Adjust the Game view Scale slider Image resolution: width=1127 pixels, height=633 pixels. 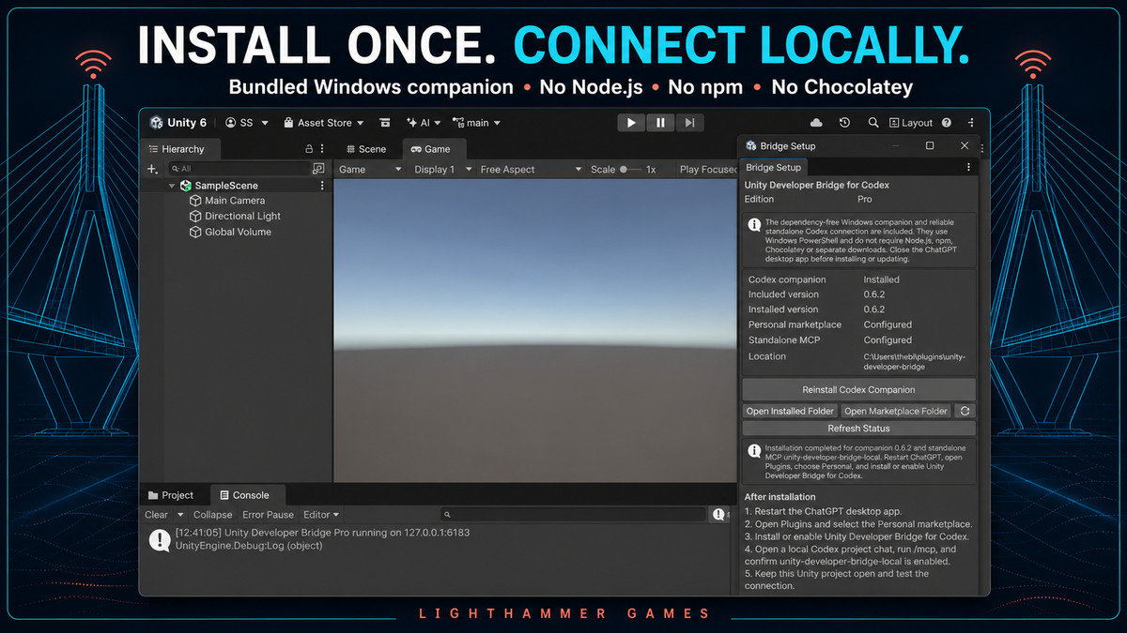pos(629,170)
